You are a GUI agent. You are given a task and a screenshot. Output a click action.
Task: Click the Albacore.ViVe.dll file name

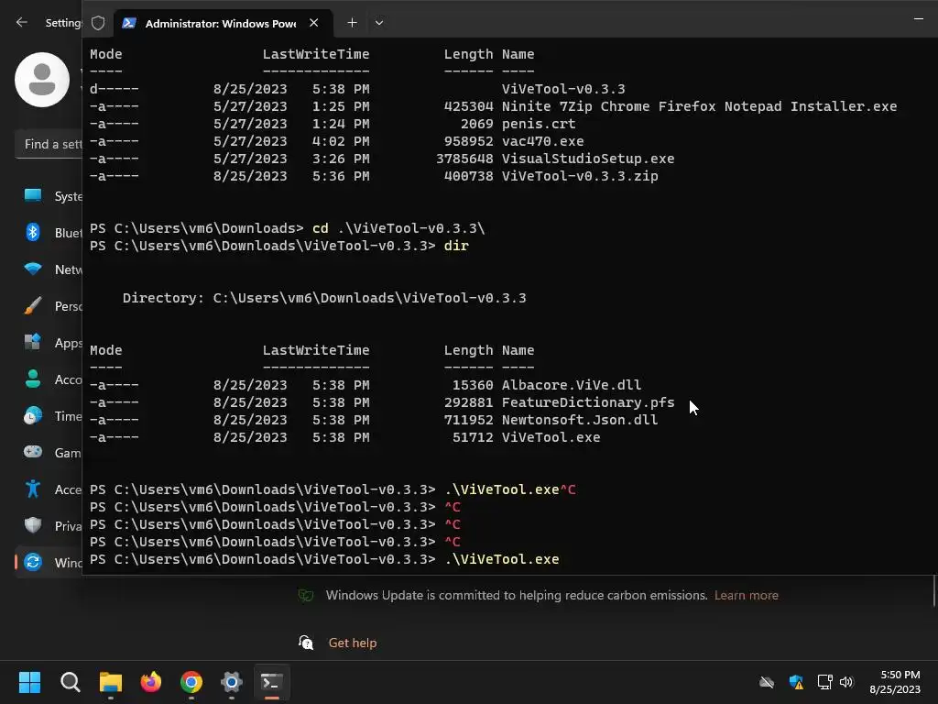[x=572, y=385]
